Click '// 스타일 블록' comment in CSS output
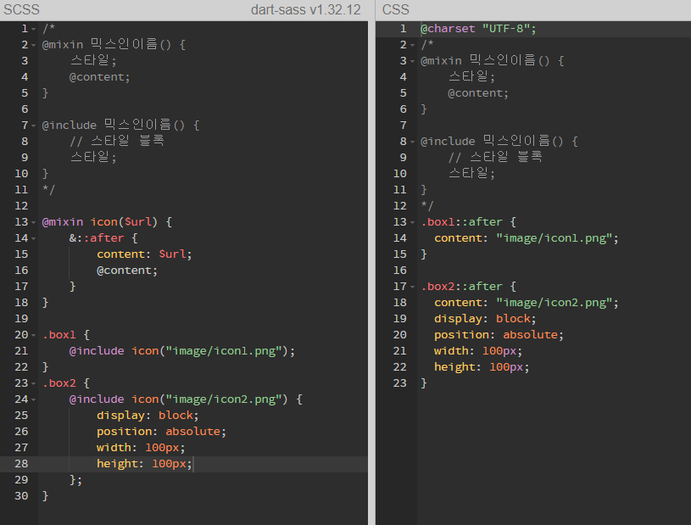Image resolution: width=691 pixels, height=525 pixels. pyautogui.click(x=495, y=157)
